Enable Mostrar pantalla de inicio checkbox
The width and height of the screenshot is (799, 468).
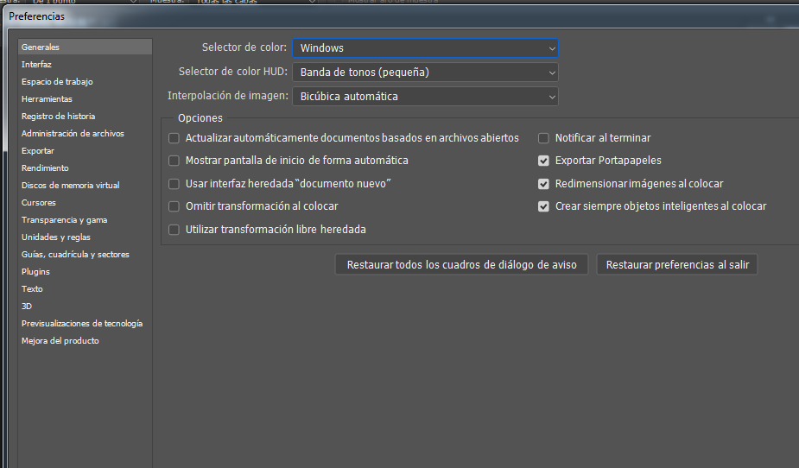[x=174, y=161]
